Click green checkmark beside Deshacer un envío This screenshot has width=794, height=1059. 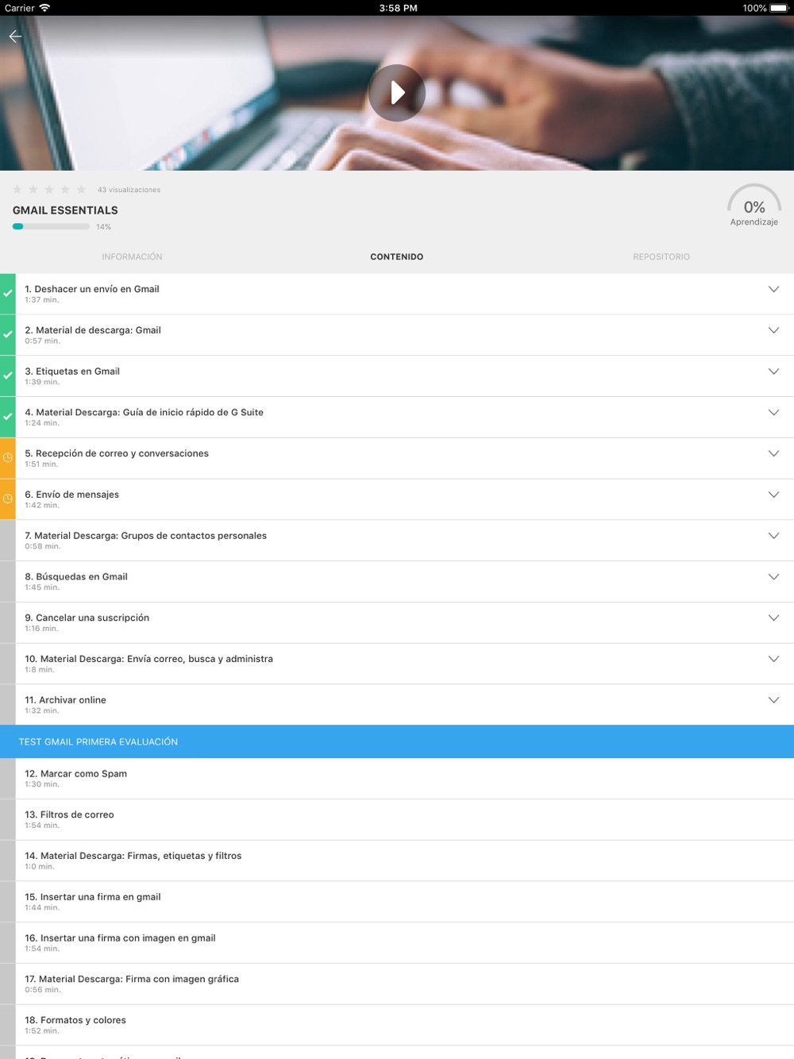[x=8, y=294]
